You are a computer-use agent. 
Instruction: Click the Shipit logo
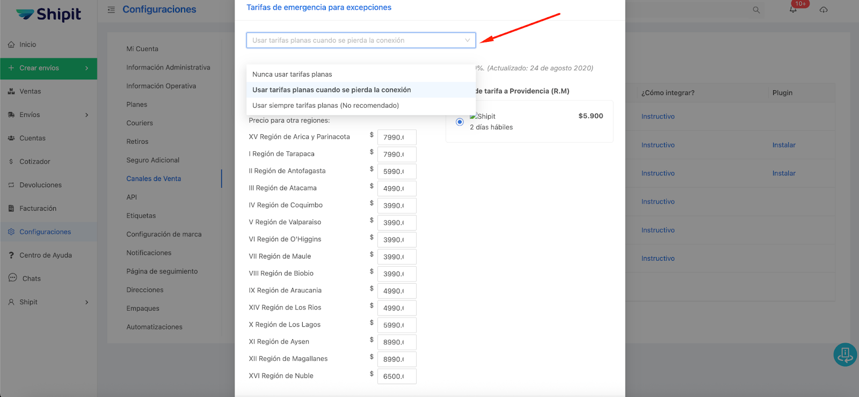point(48,14)
